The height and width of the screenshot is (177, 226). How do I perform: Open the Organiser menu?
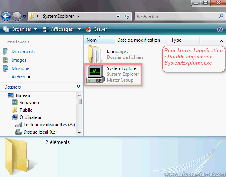click(x=21, y=29)
